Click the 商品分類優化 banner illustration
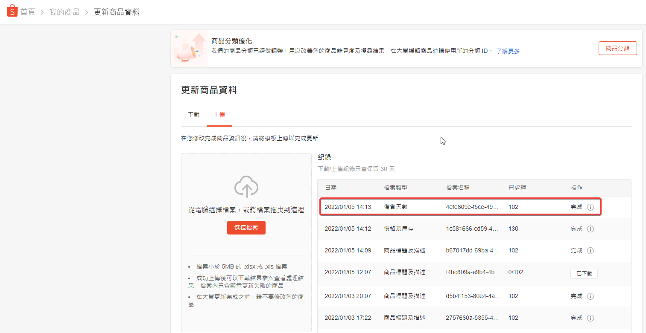The width and height of the screenshot is (646, 333). click(x=189, y=48)
